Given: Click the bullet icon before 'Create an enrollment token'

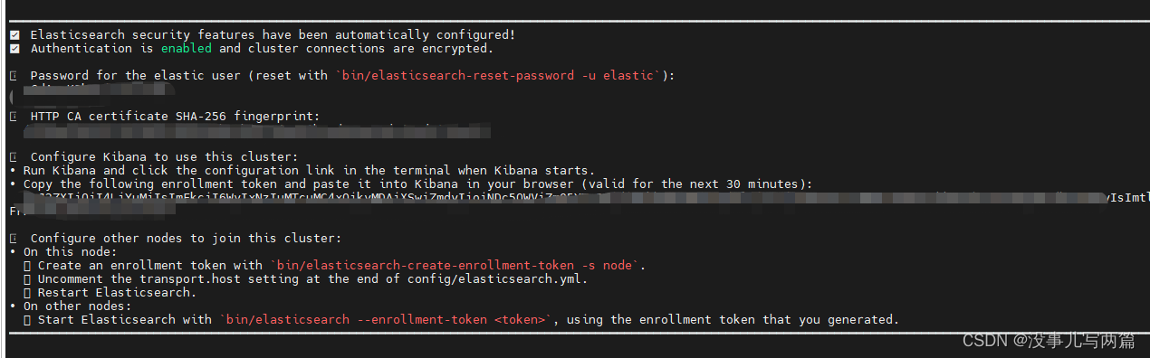Looking at the screenshot, I should pos(28,266).
